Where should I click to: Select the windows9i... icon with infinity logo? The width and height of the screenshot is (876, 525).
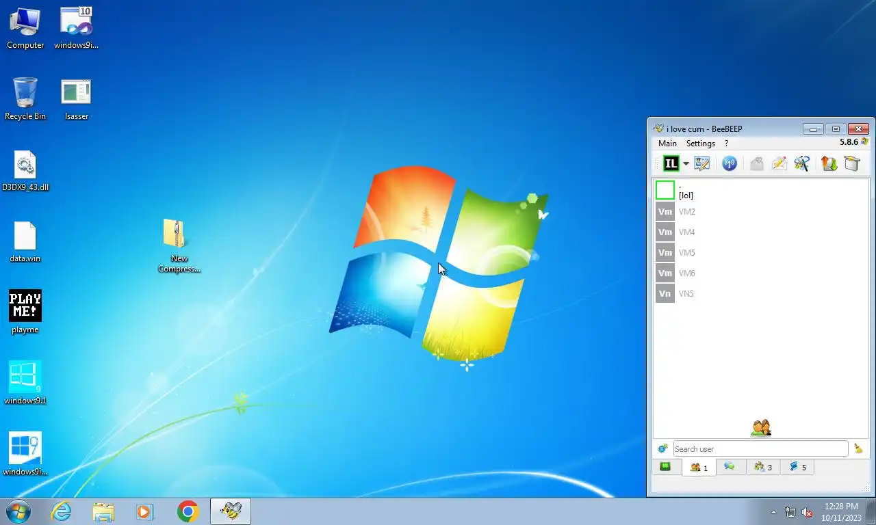76,29
